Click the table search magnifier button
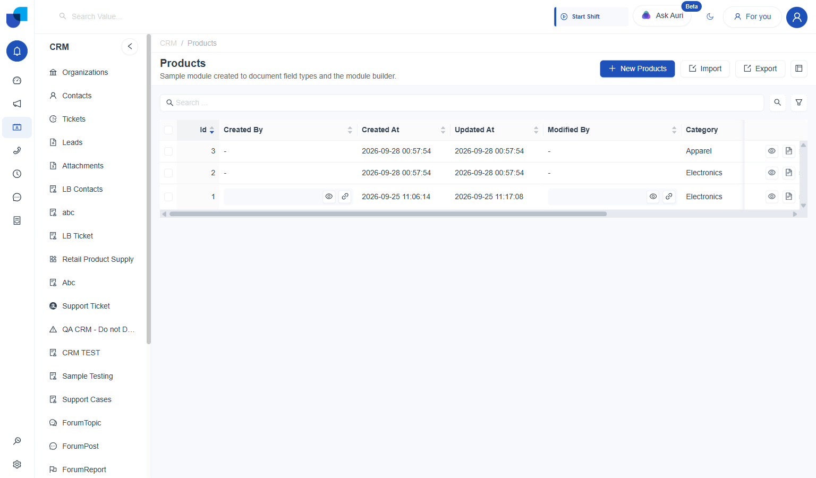This screenshot has width=816, height=478. point(778,103)
